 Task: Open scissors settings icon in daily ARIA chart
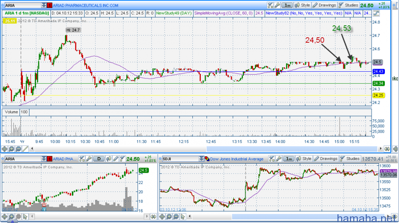pyautogui.click(x=82, y=159)
